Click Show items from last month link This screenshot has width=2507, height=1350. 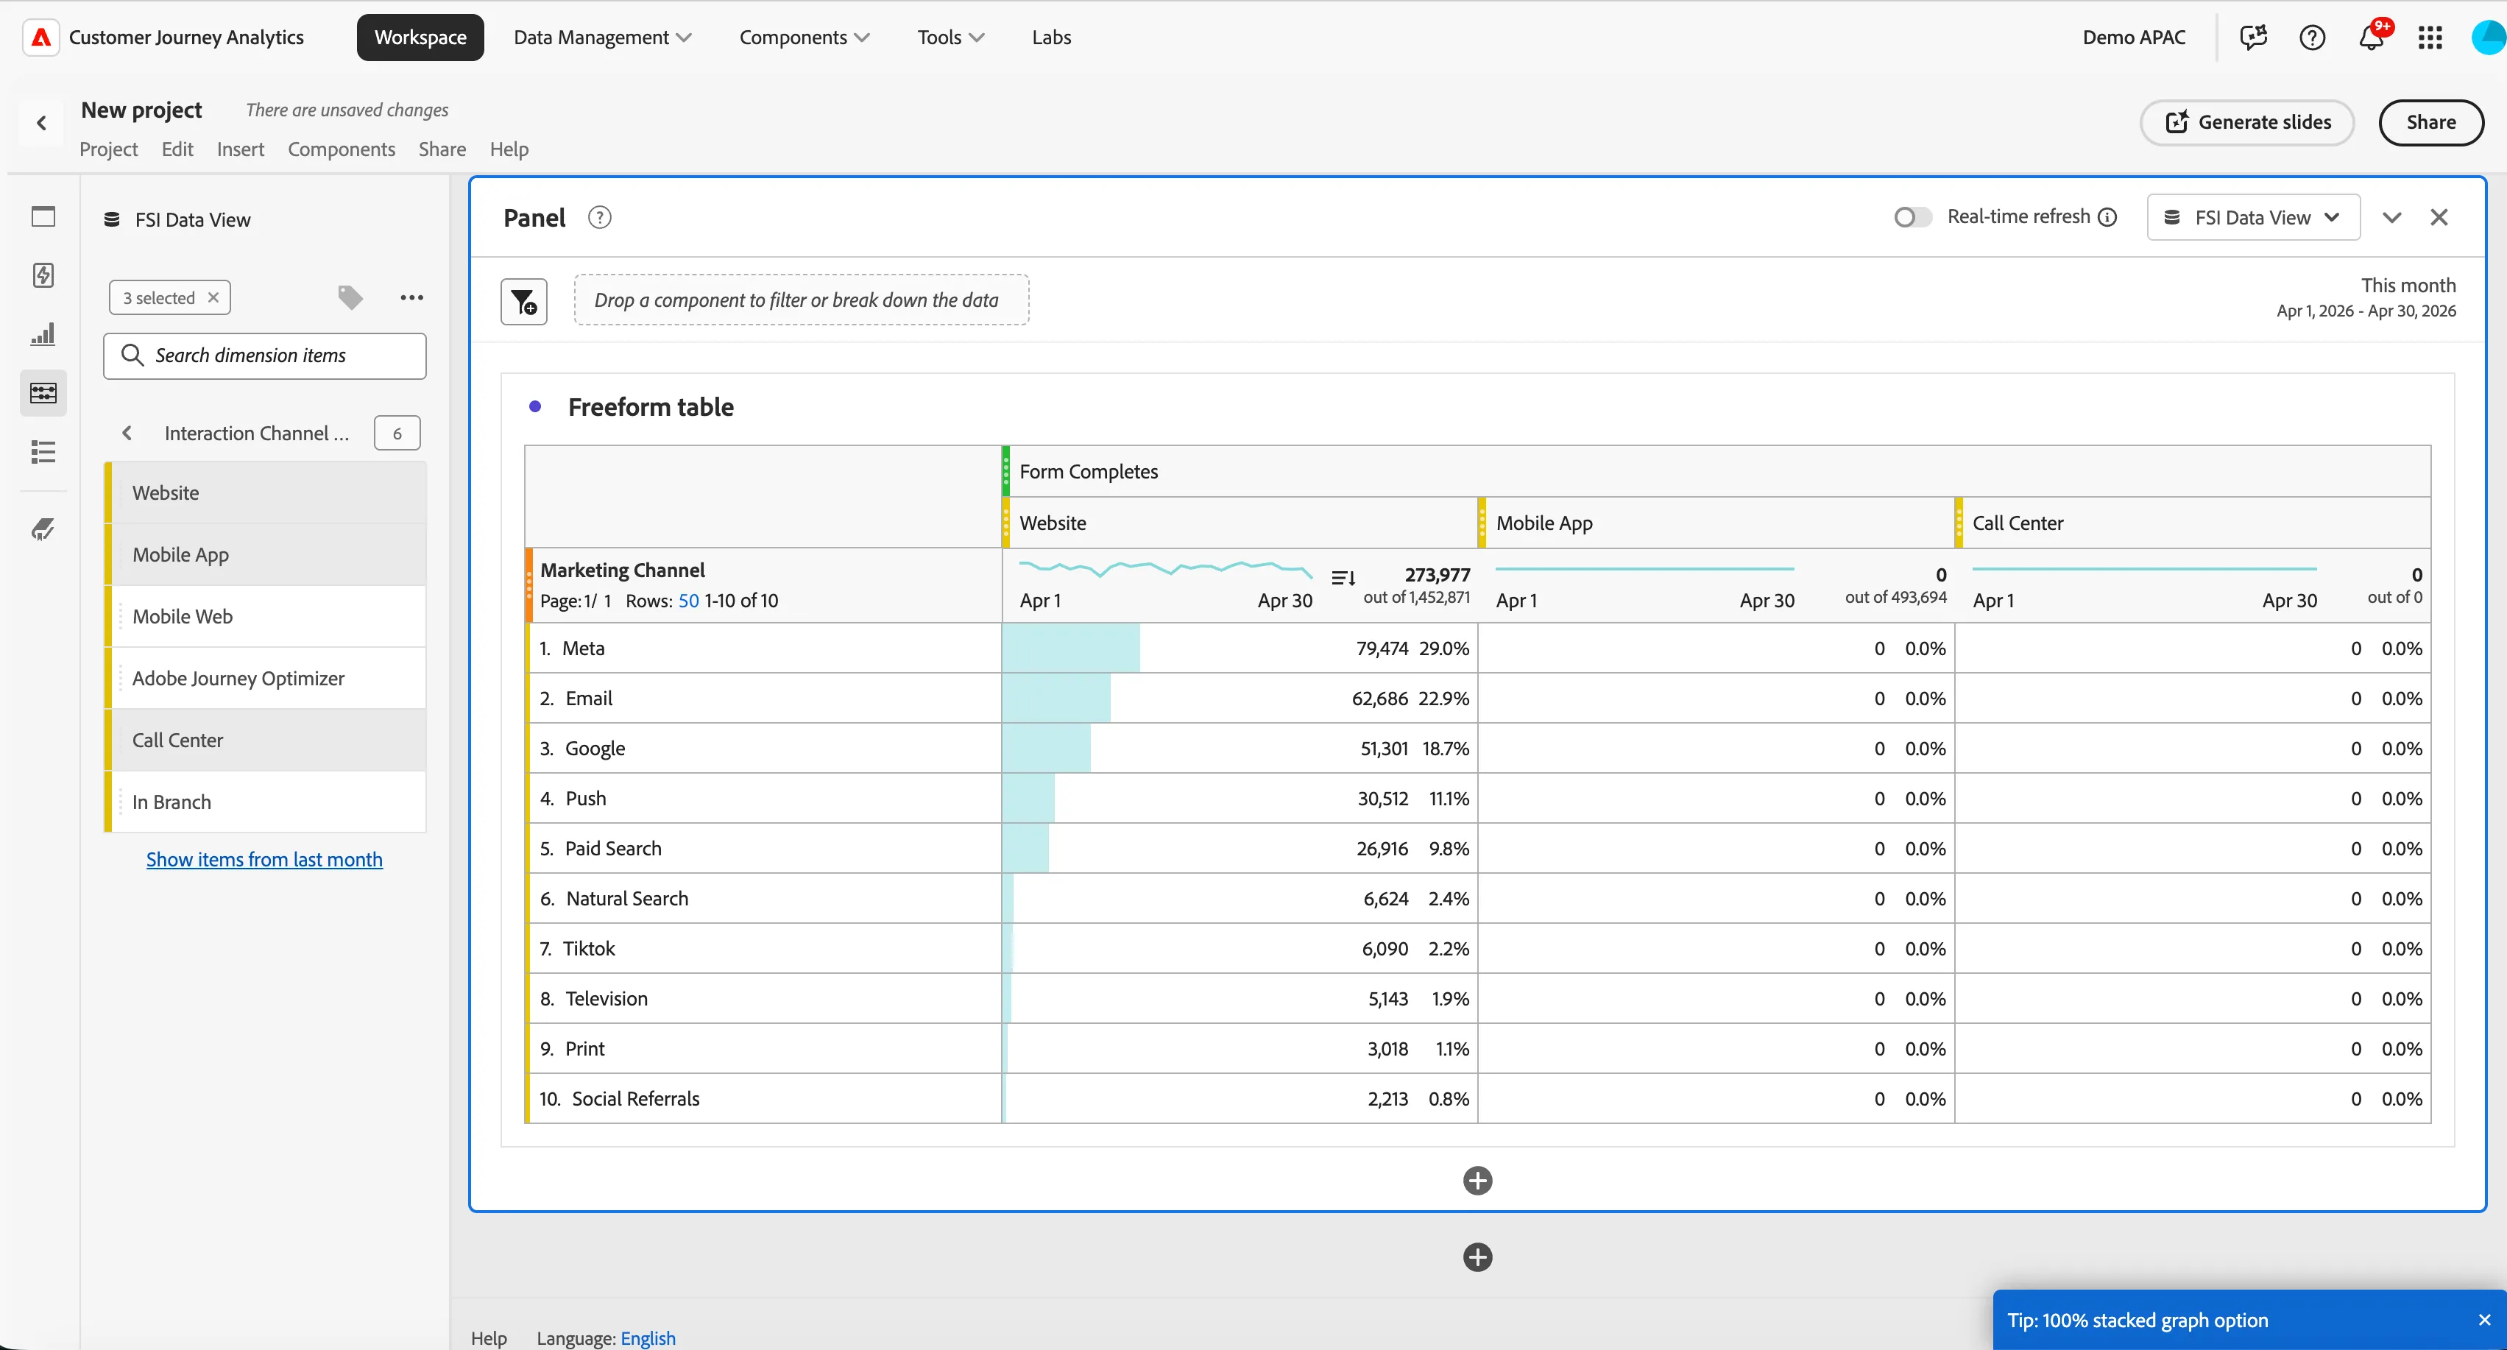coord(265,860)
